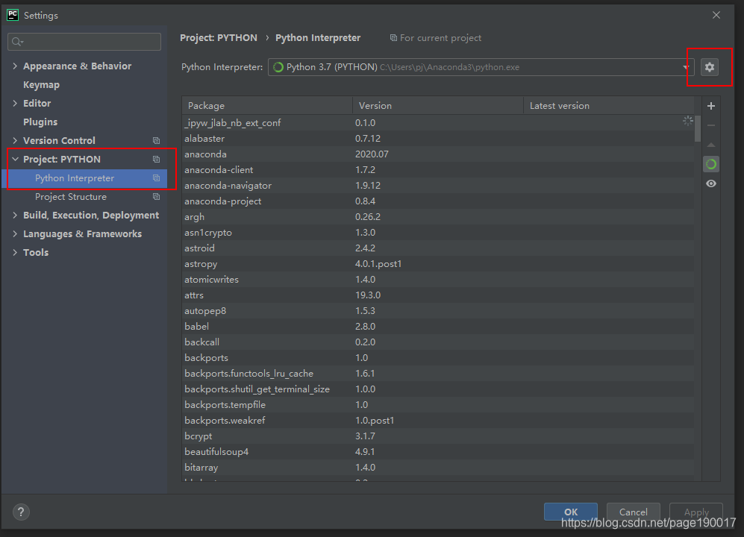Image resolution: width=744 pixels, height=537 pixels.
Task: Select the argh package row
Action: point(437,217)
